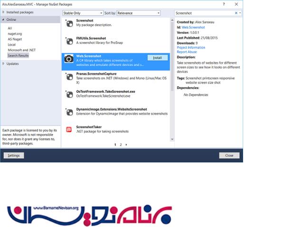Select the ScreenshotTaker package title
This screenshot has height=227, width=304.
[x=89, y=127]
